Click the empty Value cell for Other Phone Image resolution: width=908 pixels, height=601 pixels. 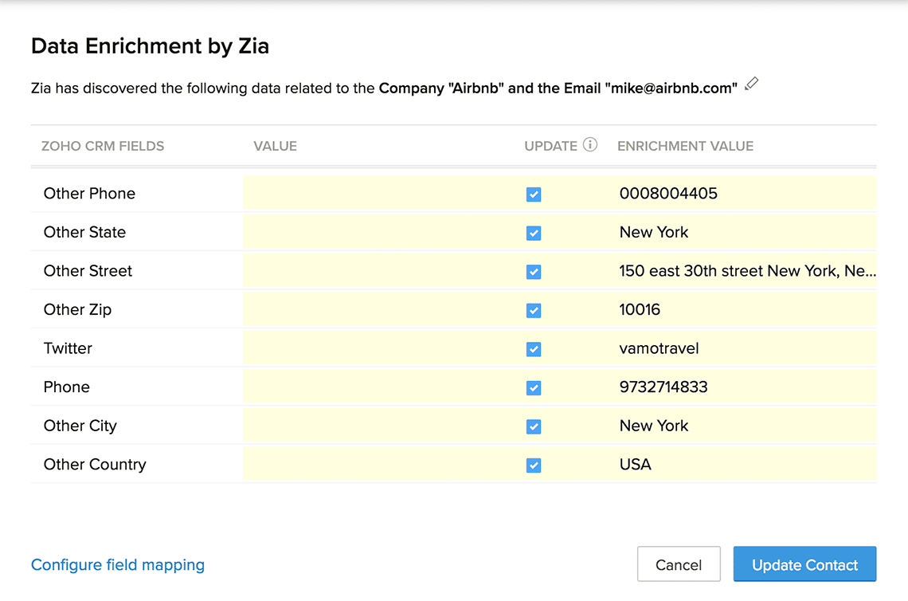379,194
